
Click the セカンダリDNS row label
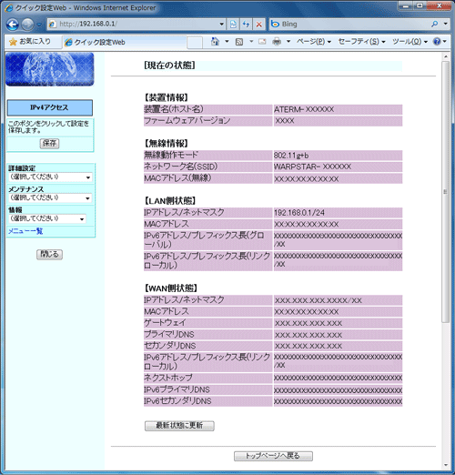click(x=170, y=346)
